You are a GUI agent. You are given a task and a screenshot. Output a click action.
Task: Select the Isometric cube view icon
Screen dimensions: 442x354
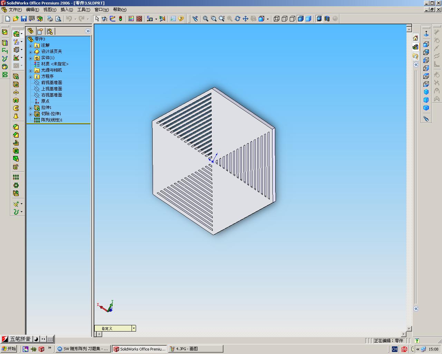click(426, 92)
